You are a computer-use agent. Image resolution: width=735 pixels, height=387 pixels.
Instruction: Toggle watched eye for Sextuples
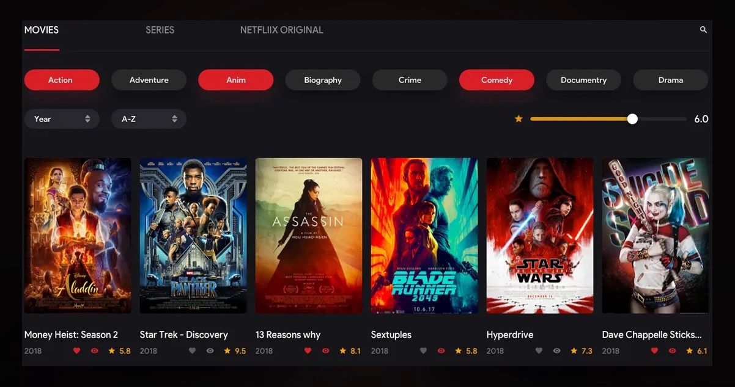441,351
